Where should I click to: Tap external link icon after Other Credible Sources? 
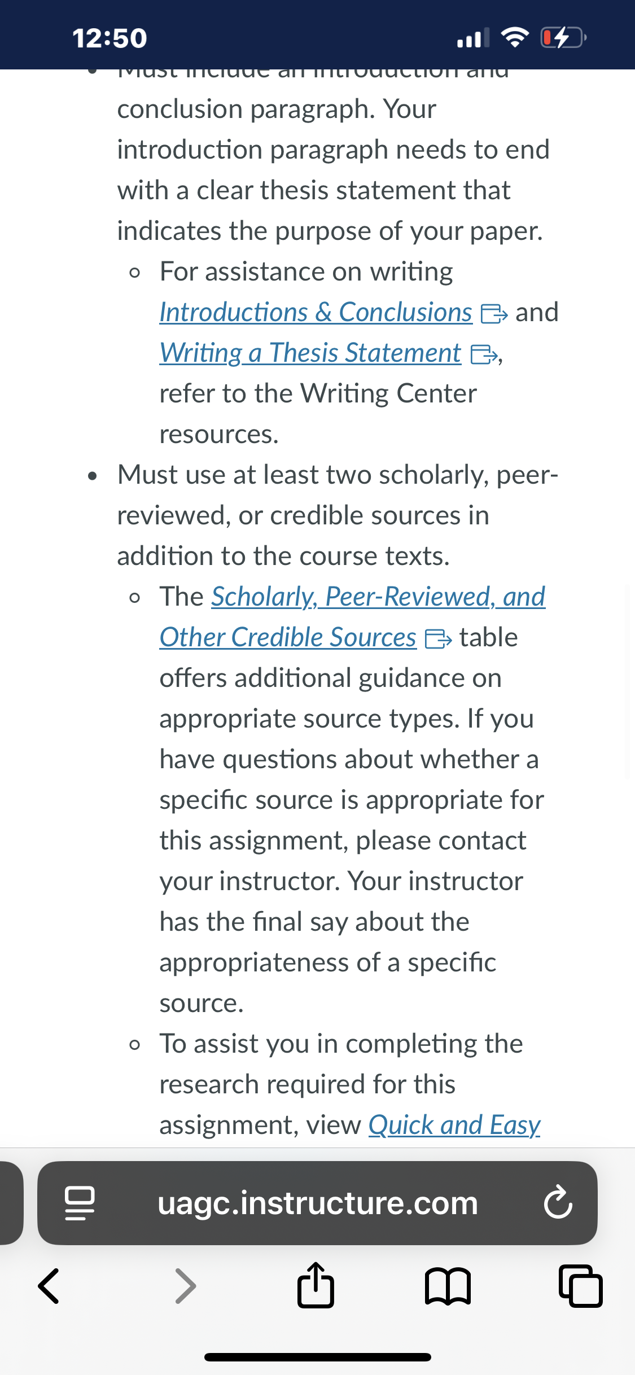coord(438,639)
